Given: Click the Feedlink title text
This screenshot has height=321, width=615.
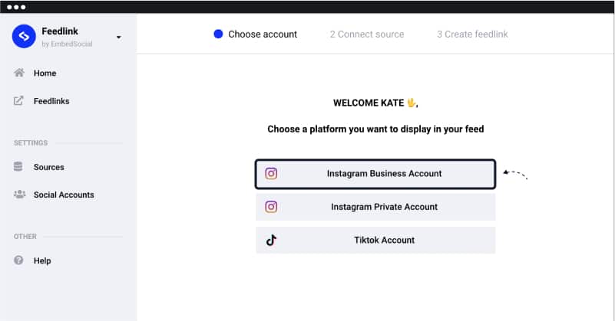Looking at the screenshot, I should pyautogui.click(x=60, y=31).
